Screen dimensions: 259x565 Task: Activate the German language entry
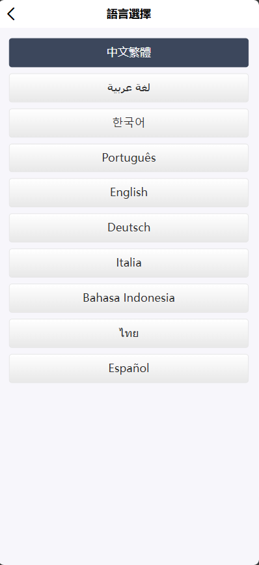click(x=129, y=227)
